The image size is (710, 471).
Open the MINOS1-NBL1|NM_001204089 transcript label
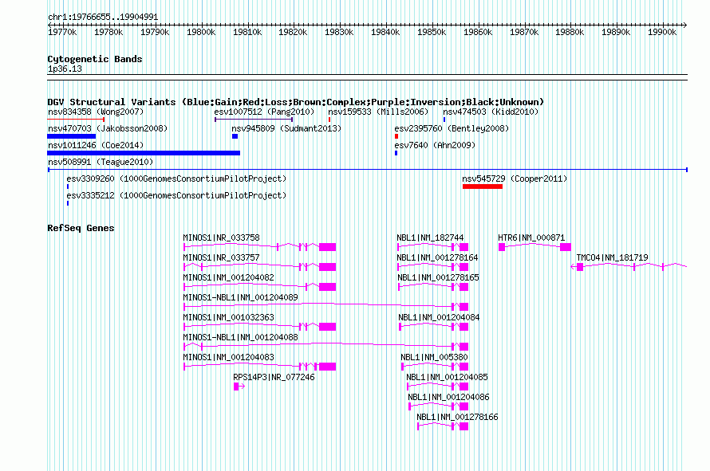point(240,297)
